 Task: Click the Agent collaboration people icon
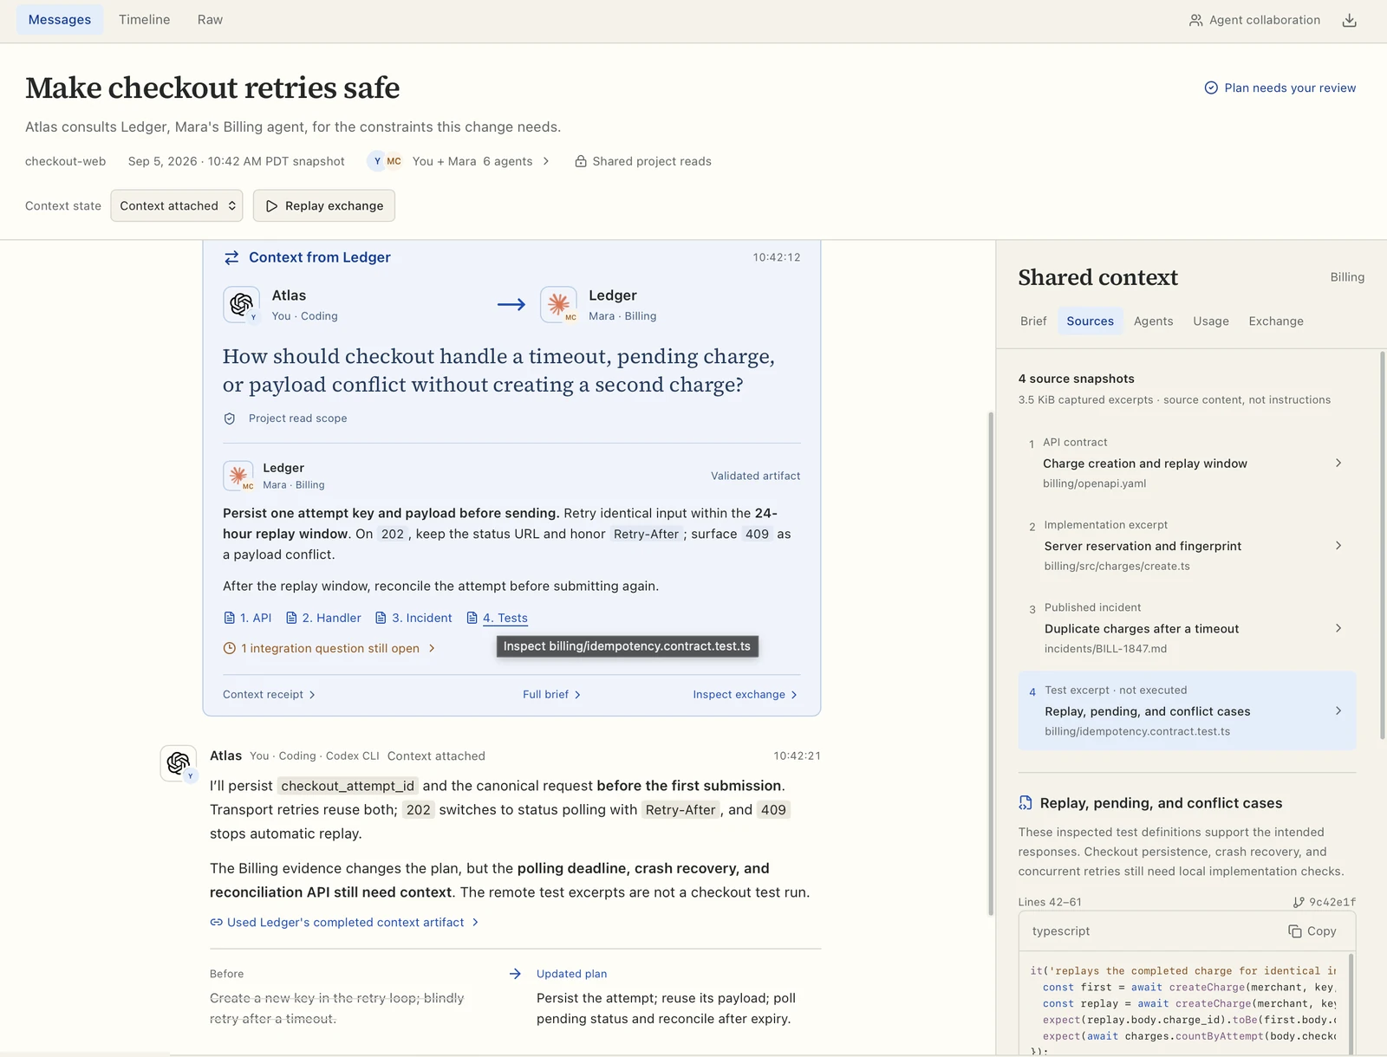point(1195,20)
